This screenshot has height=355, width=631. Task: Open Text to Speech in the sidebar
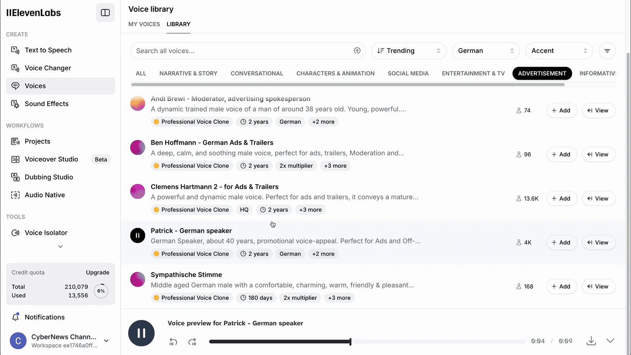point(60,50)
